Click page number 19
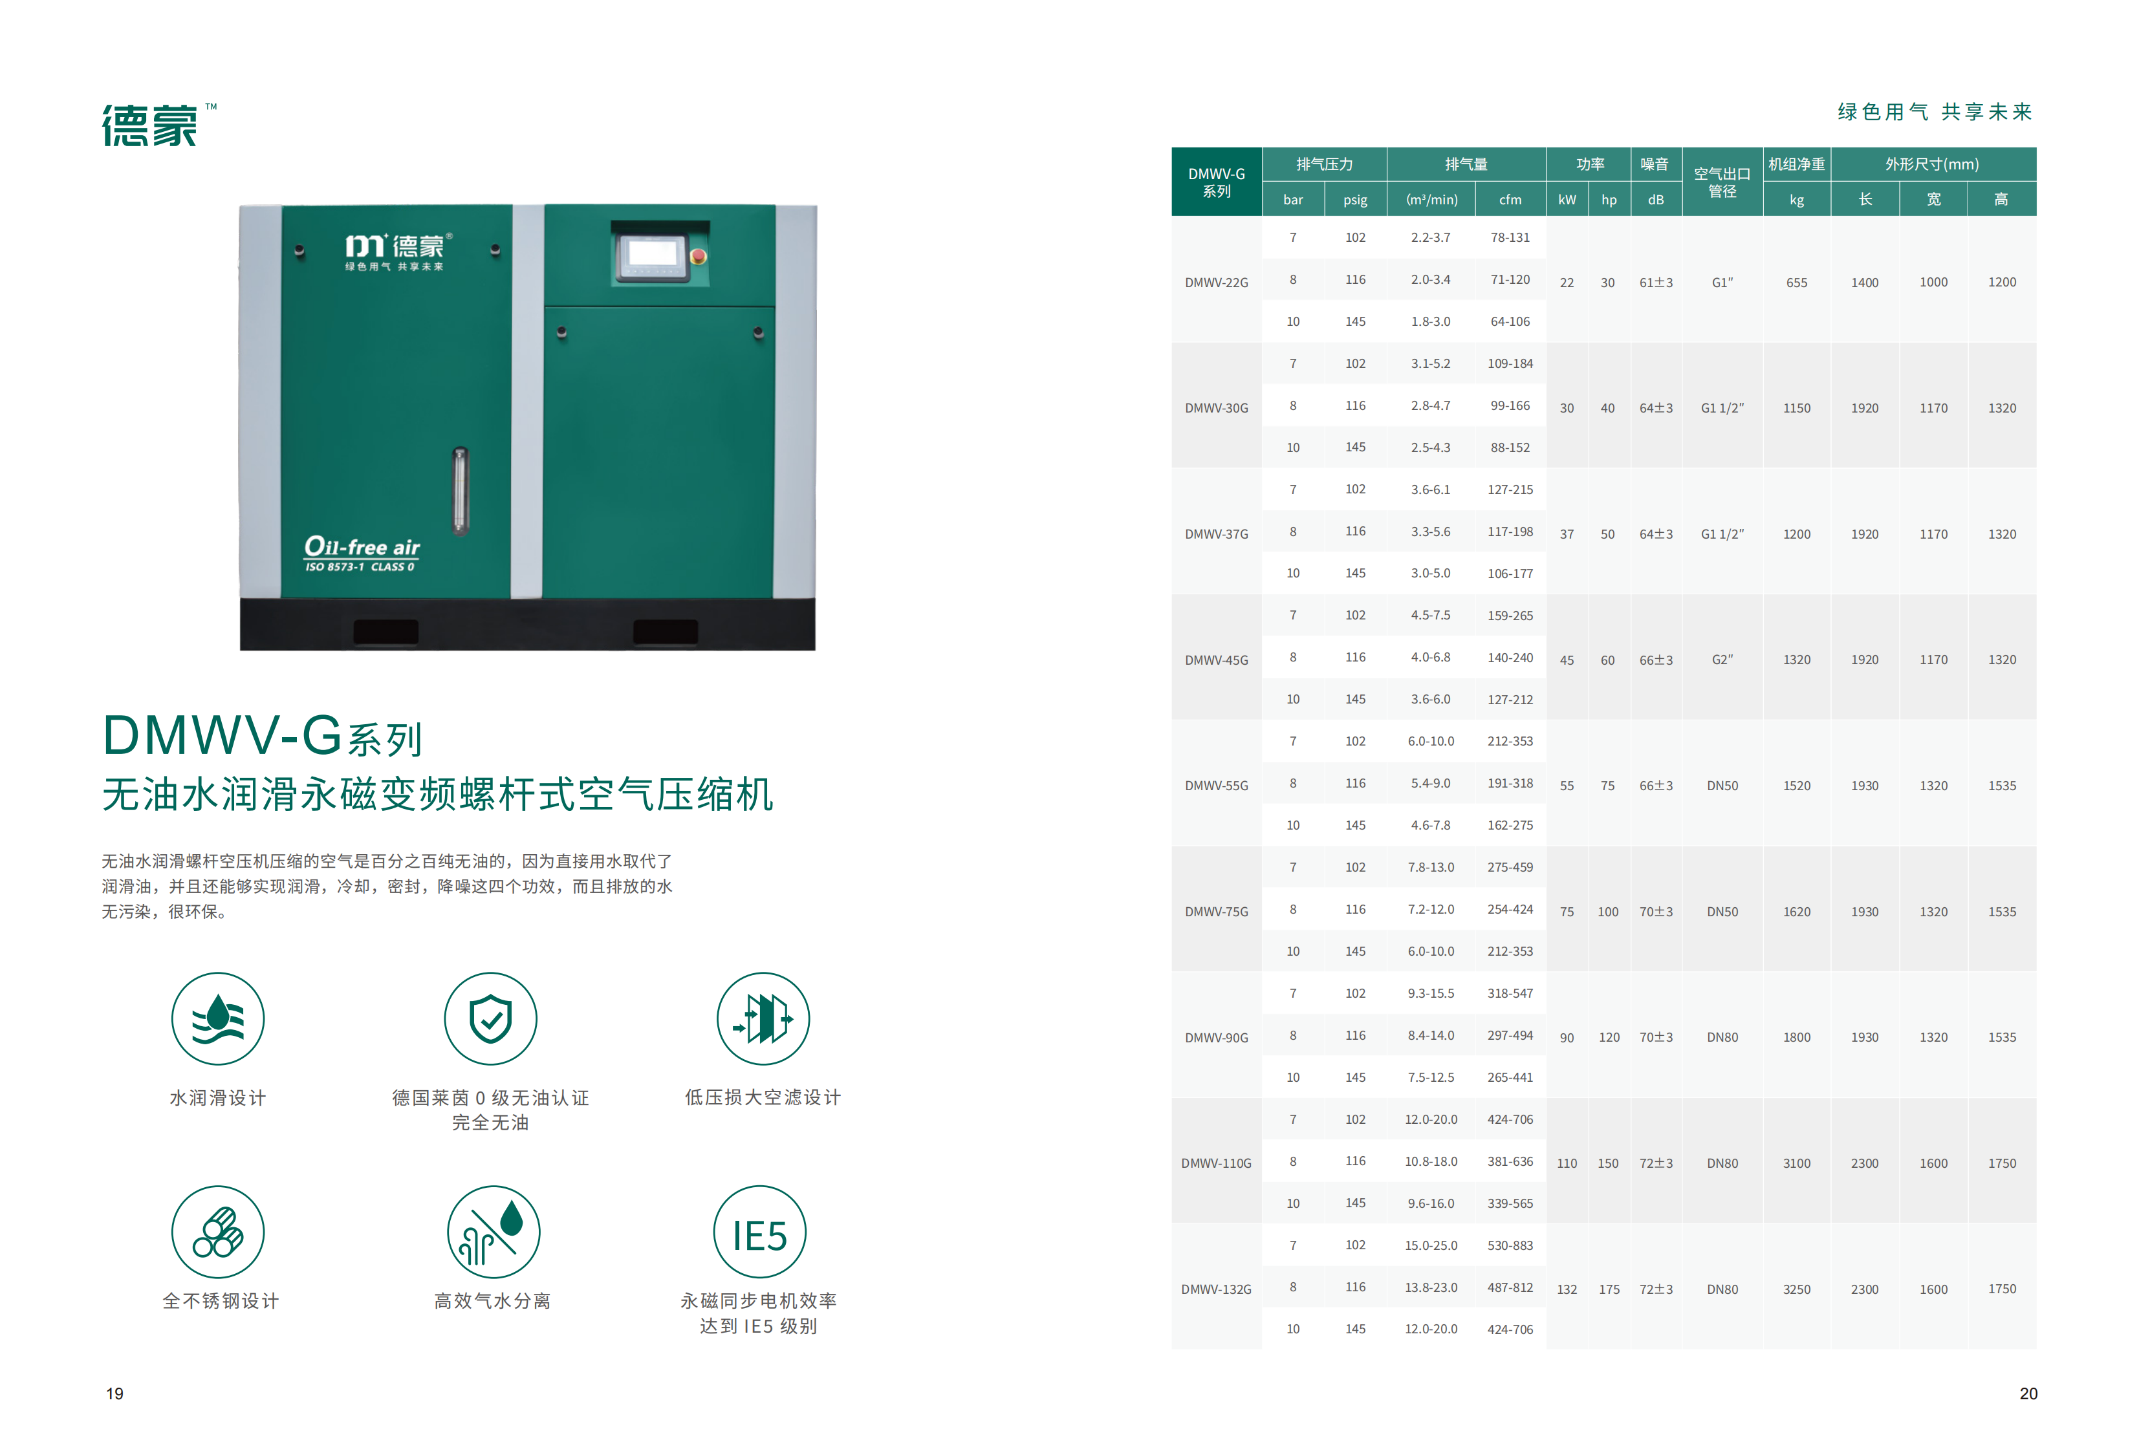 tap(115, 1394)
